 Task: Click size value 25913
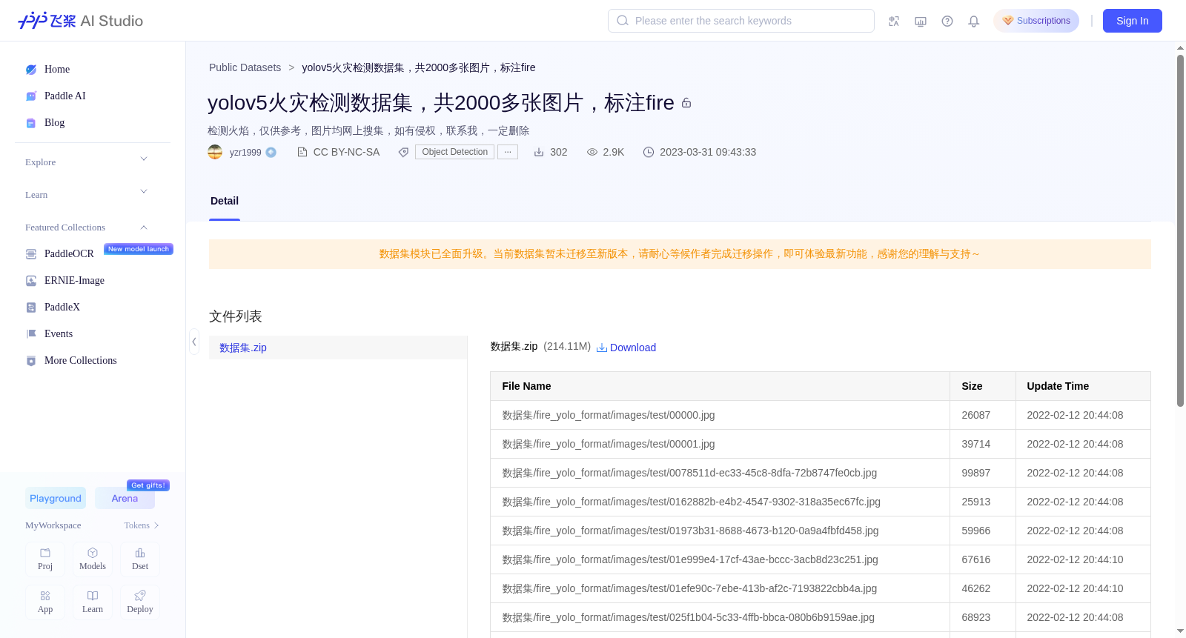tap(975, 502)
